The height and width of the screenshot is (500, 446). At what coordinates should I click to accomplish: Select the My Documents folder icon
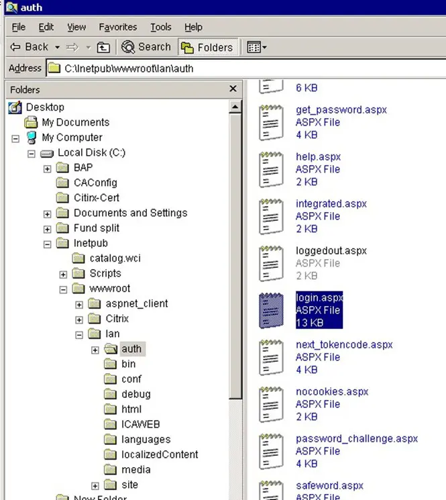click(31, 122)
